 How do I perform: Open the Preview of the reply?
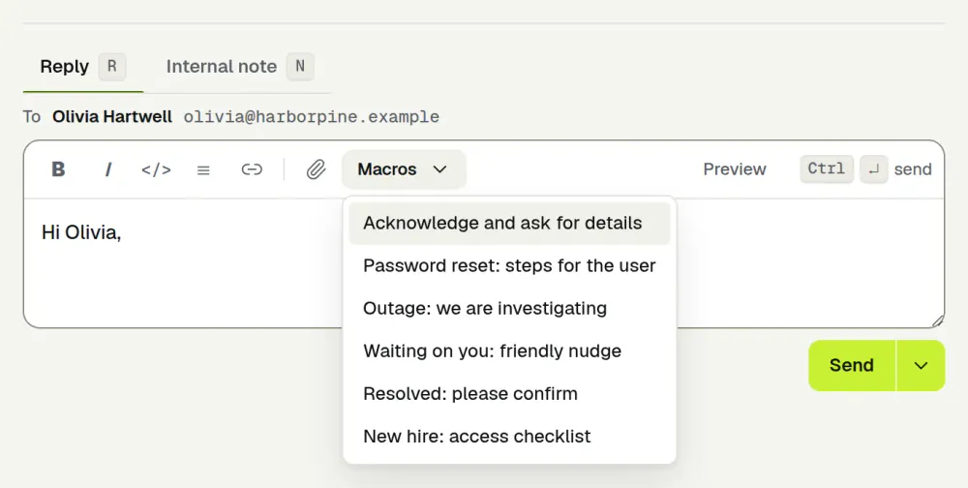[x=735, y=169]
